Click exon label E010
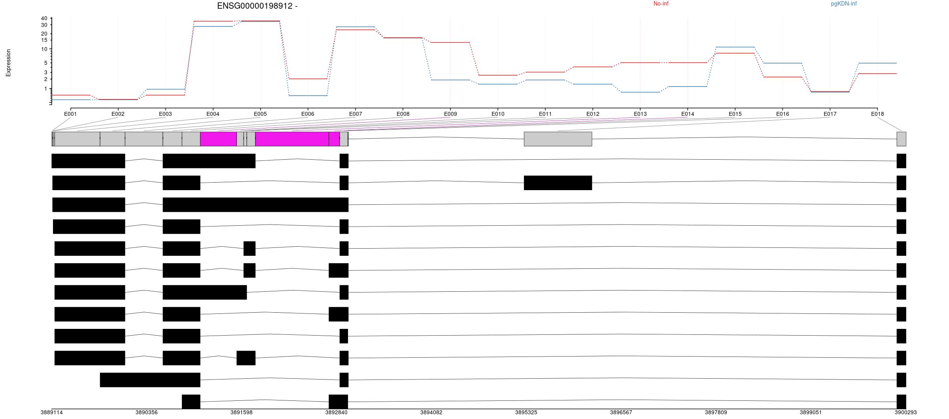949x419 pixels. [x=498, y=114]
